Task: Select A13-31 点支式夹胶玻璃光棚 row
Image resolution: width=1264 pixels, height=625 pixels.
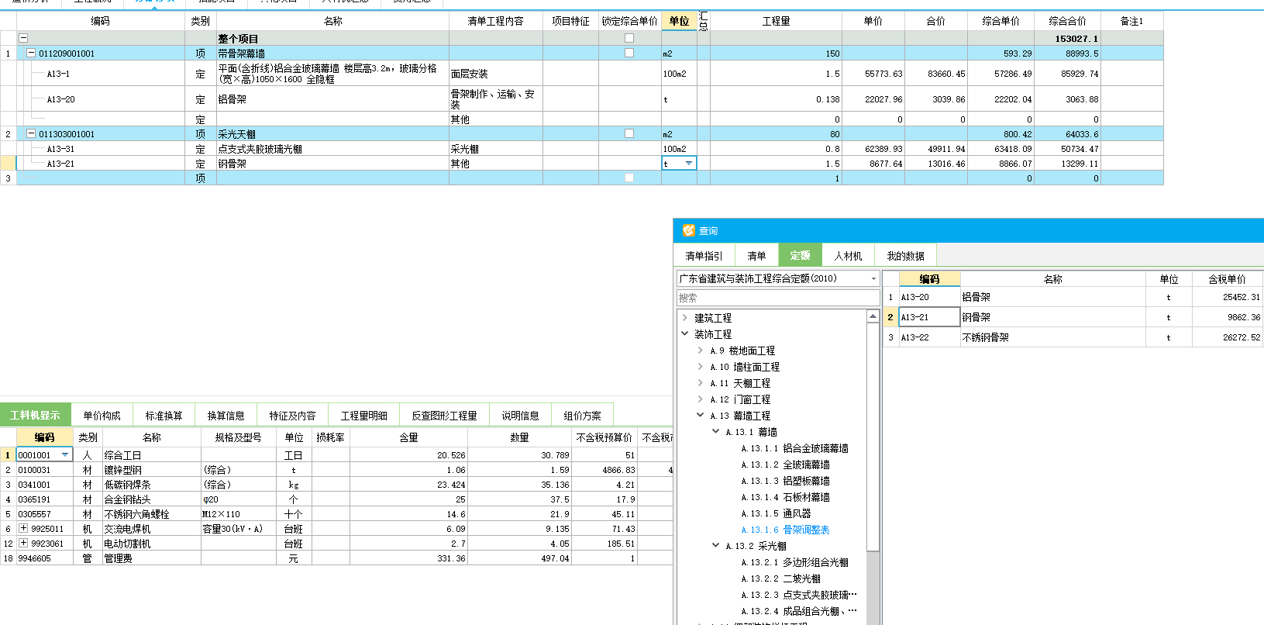Action: tap(581, 149)
